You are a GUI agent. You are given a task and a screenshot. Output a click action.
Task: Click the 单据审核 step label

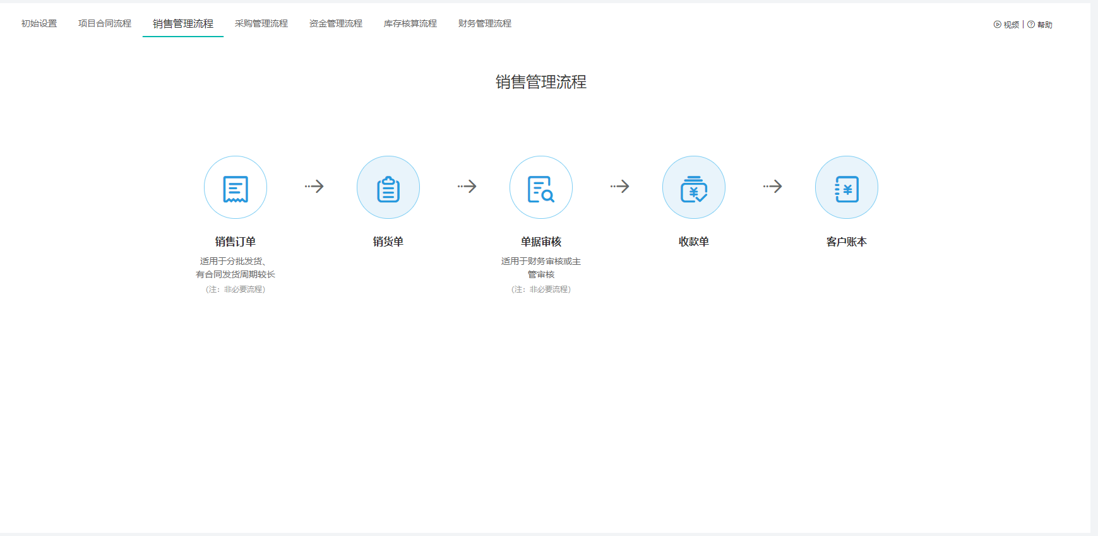tap(541, 242)
